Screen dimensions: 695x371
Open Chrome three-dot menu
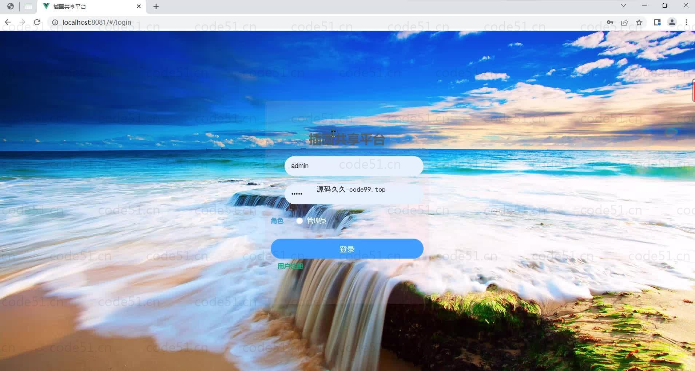tap(687, 23)
